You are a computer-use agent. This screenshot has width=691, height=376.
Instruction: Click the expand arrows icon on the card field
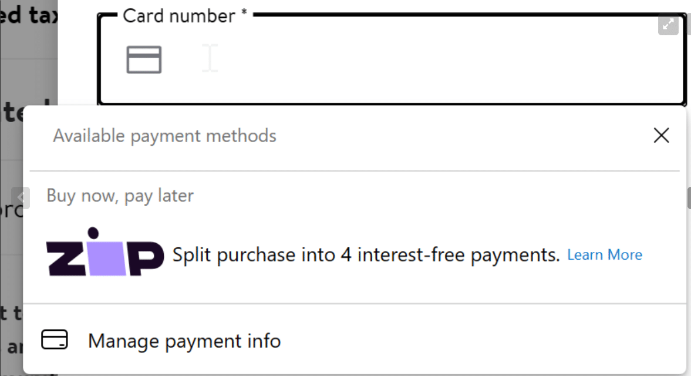(x=668, y=24)
